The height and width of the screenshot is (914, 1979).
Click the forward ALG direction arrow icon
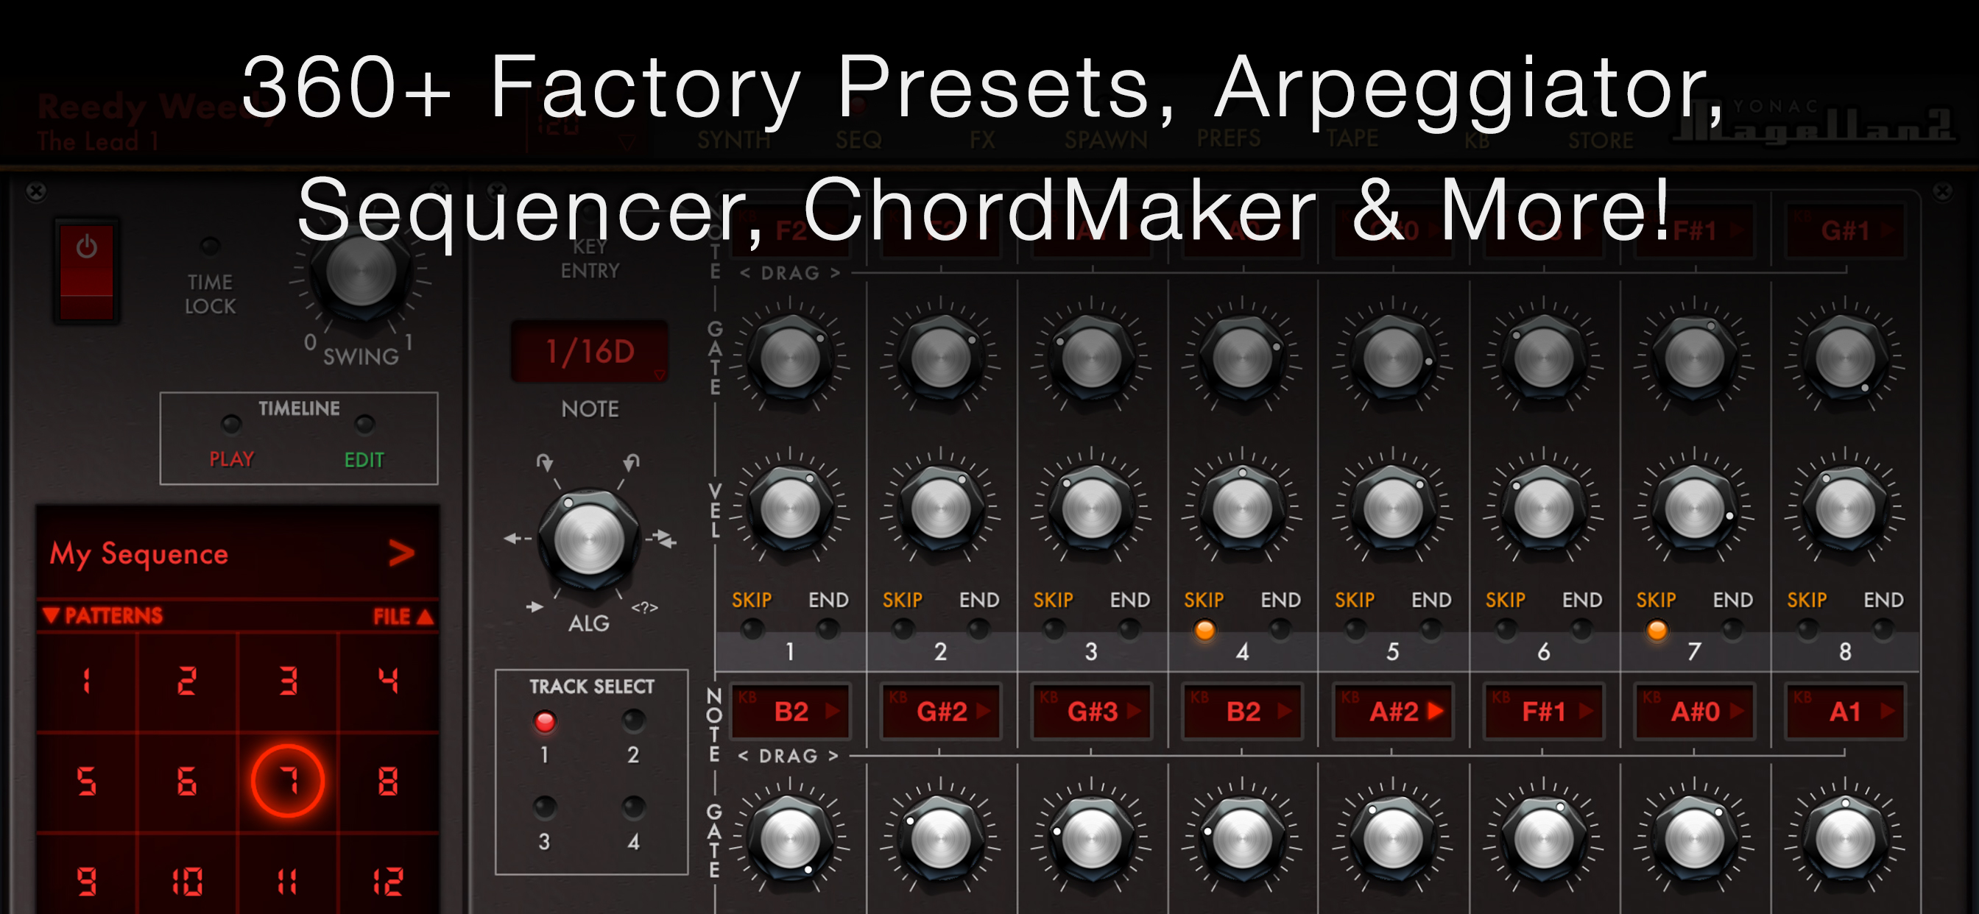[535, 607]
